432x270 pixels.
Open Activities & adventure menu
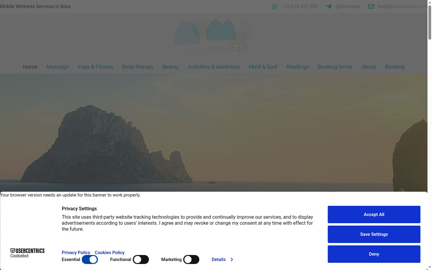[214, 67]
